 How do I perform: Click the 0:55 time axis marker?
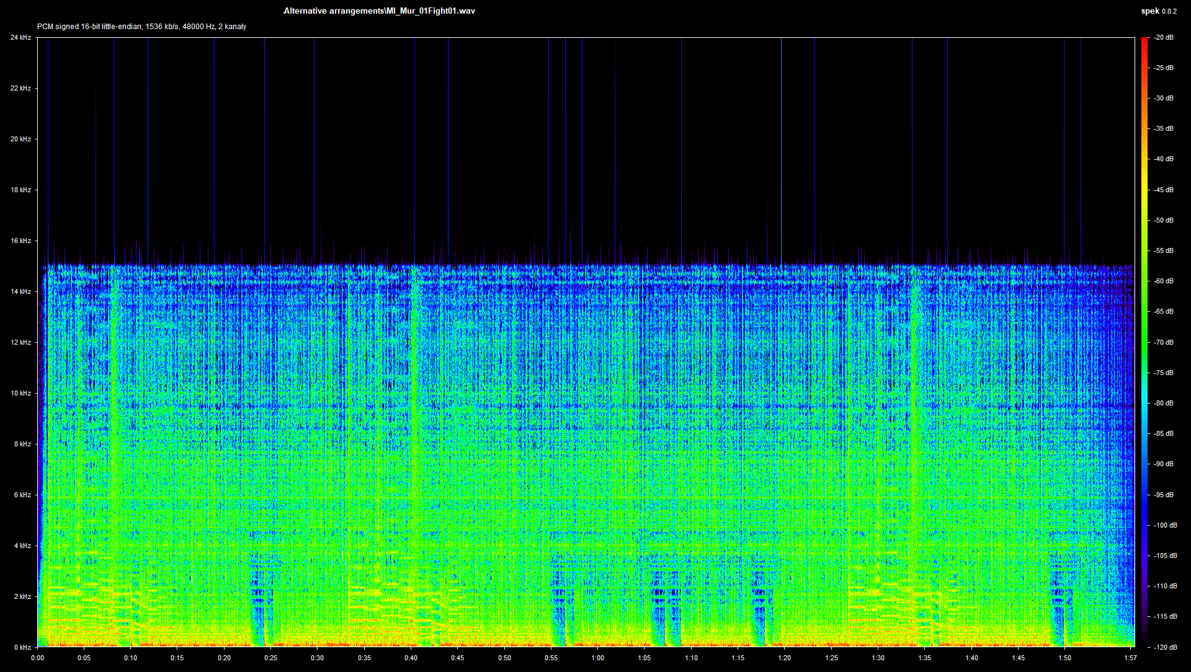[x=551, y=658]
